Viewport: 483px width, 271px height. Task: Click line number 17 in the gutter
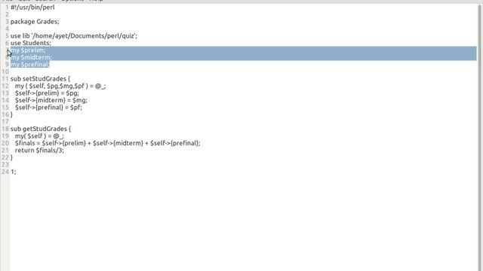click(5, 122)
